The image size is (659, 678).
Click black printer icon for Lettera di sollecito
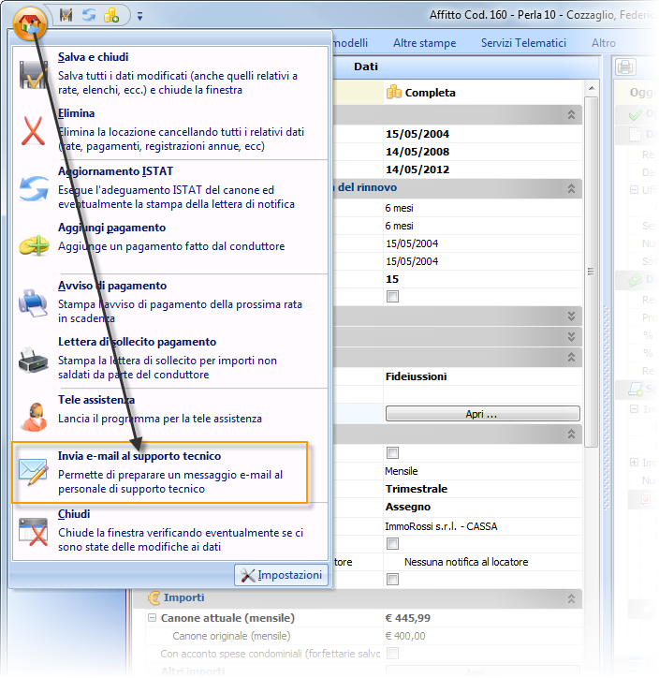[x=33, y=360]
